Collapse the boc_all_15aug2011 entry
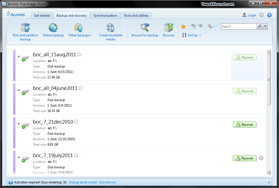Image resolution: width=279 pixels, height=188 pixels. (19, 56)
